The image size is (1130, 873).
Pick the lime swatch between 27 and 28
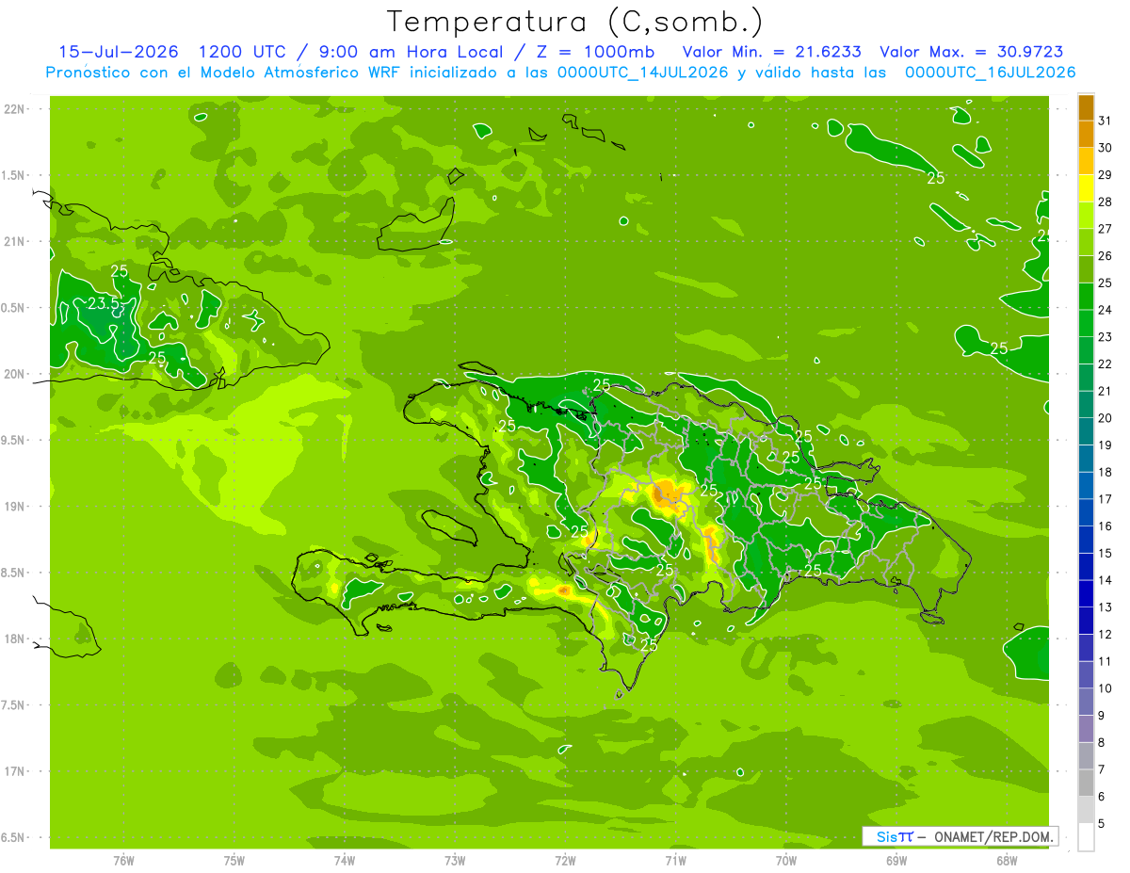[x=1086, y=216]
